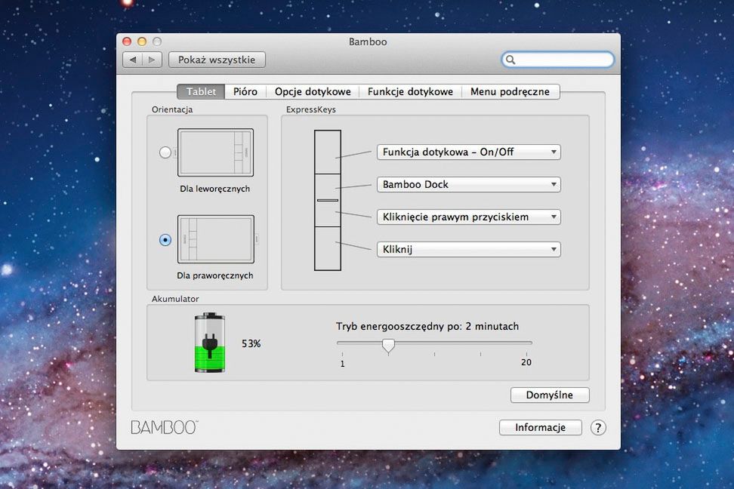Image resolution: width=734 pixels, height=489 pixels.
Task: Click the slider track near 20
Action: 526,343
